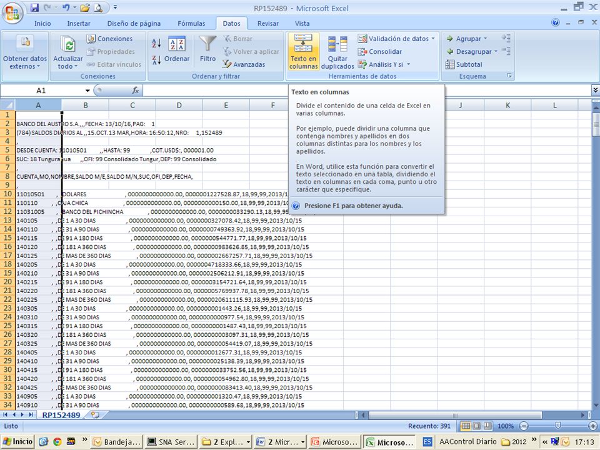
Task: Switch to Normal view in status bar
Action: coord(465,426)
